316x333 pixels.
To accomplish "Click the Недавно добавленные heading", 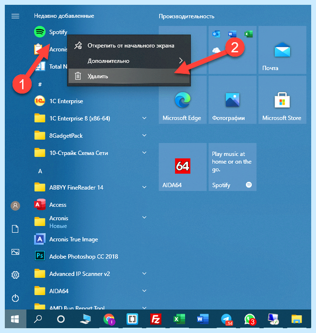I will point(64,16).
